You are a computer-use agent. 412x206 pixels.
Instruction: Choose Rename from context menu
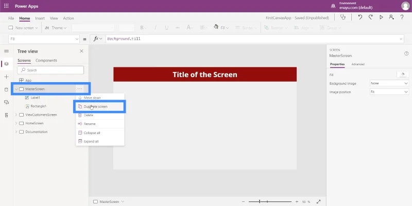(x=100, y=124)
